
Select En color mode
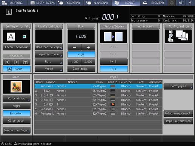pos(17,113)
